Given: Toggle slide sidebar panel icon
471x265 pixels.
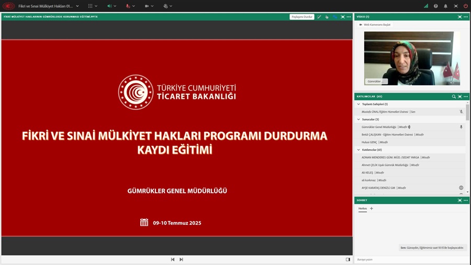Looking at the screenshot, I should point(348,259).
